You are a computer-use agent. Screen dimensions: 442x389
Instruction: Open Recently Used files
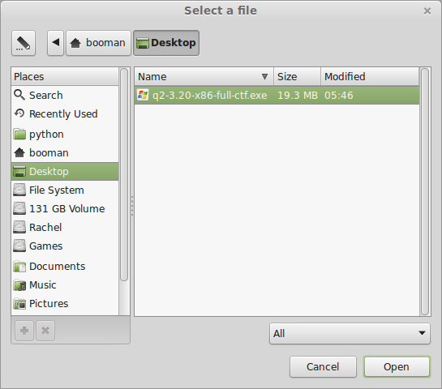tap(65, 113)
